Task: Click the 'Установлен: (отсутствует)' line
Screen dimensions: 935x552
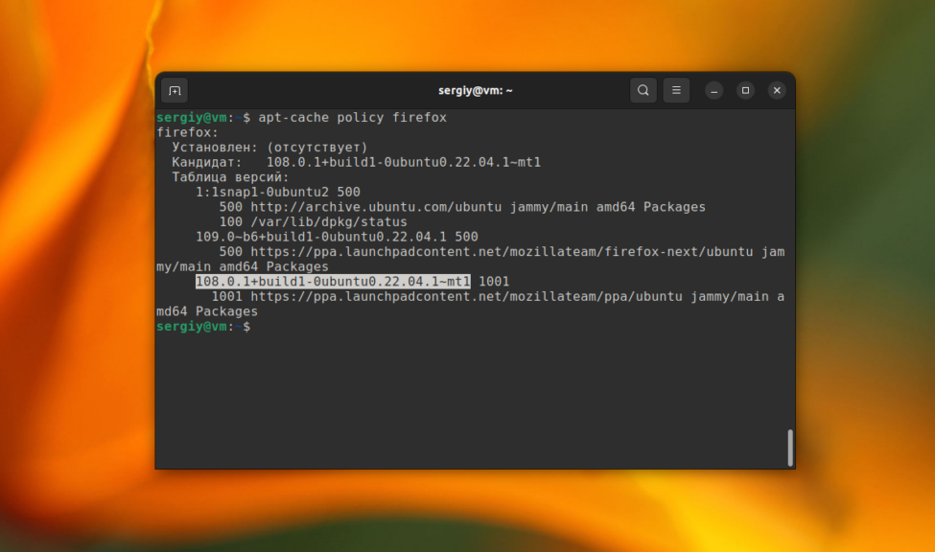Action: pyautogui.click(x=269, y=148)
